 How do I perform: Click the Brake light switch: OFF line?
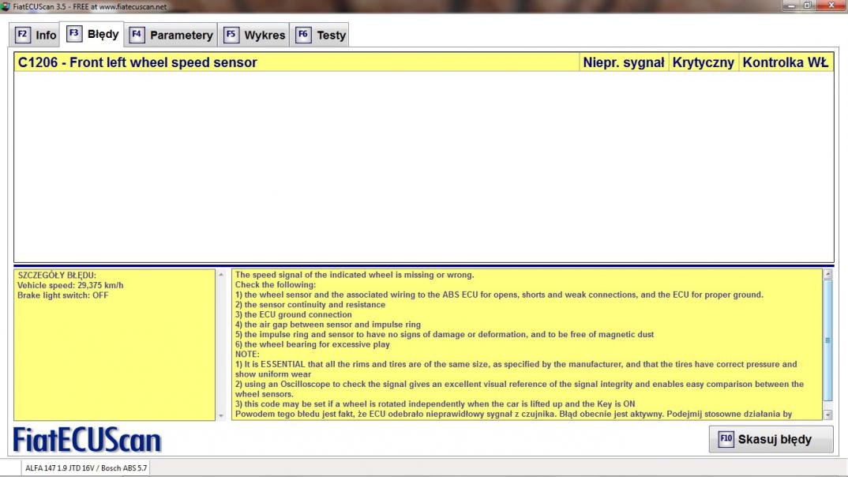click(62, 295)
